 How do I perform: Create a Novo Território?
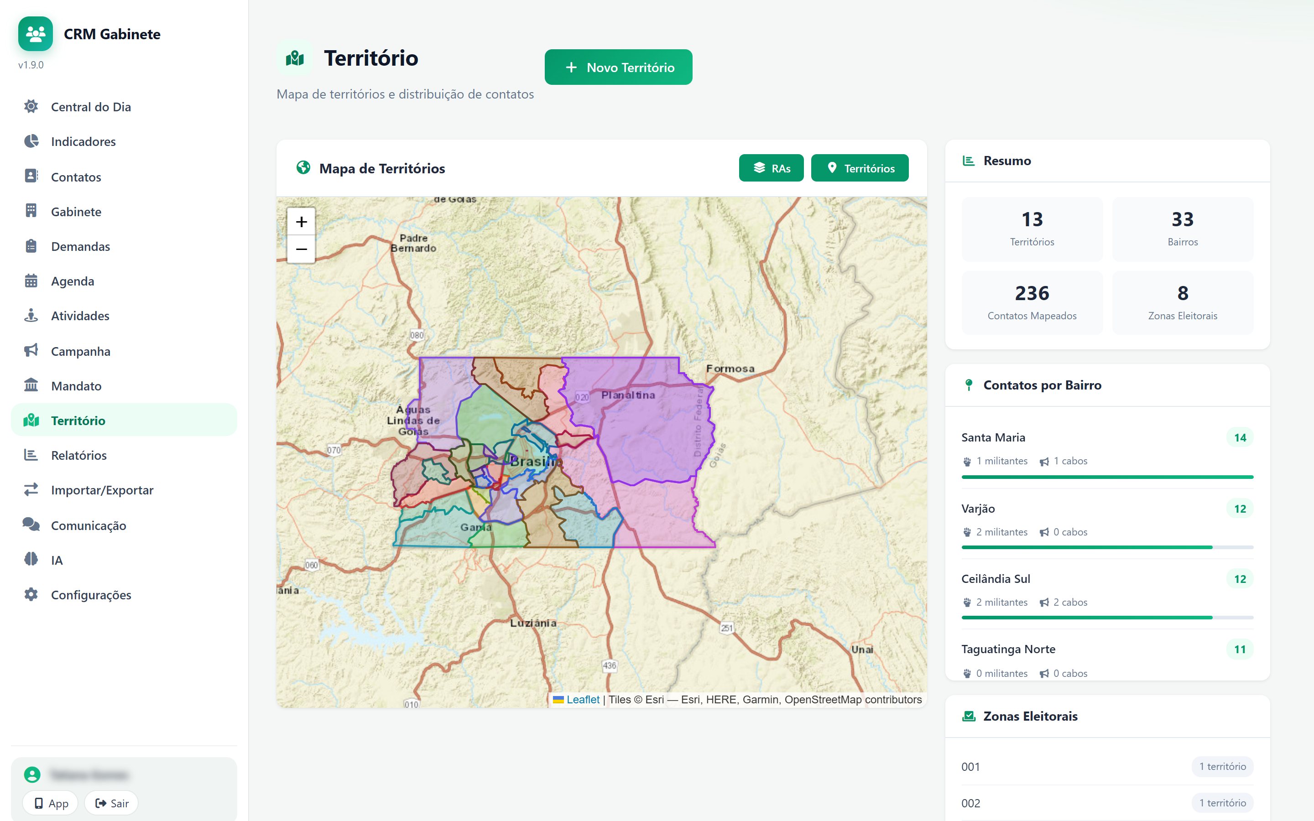(619, 68)
